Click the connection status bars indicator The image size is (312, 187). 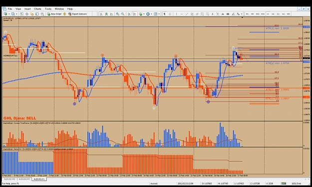click(x=284, y=184)
